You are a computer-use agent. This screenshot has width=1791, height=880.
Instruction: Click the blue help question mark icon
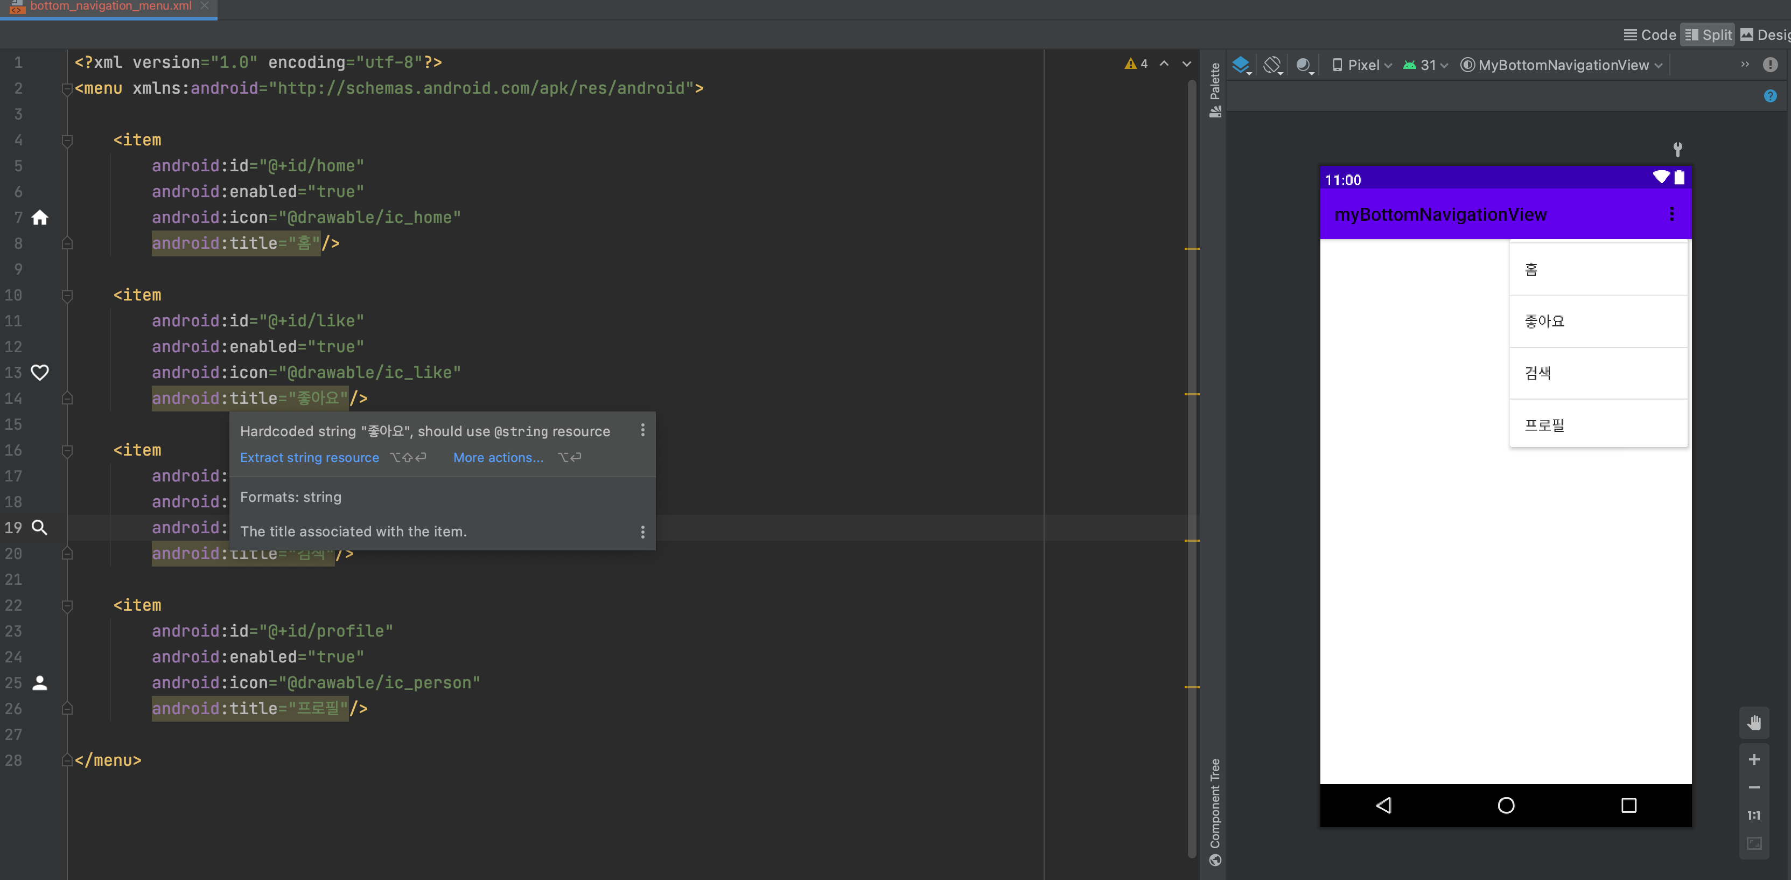pos(1770,96)
